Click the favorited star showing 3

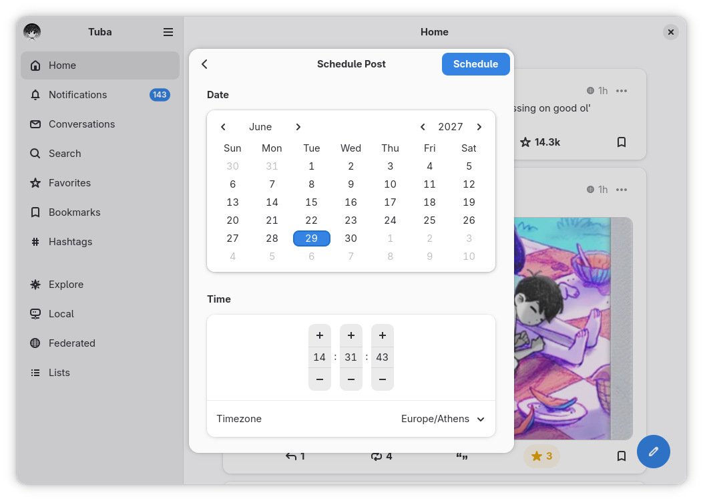541,456
